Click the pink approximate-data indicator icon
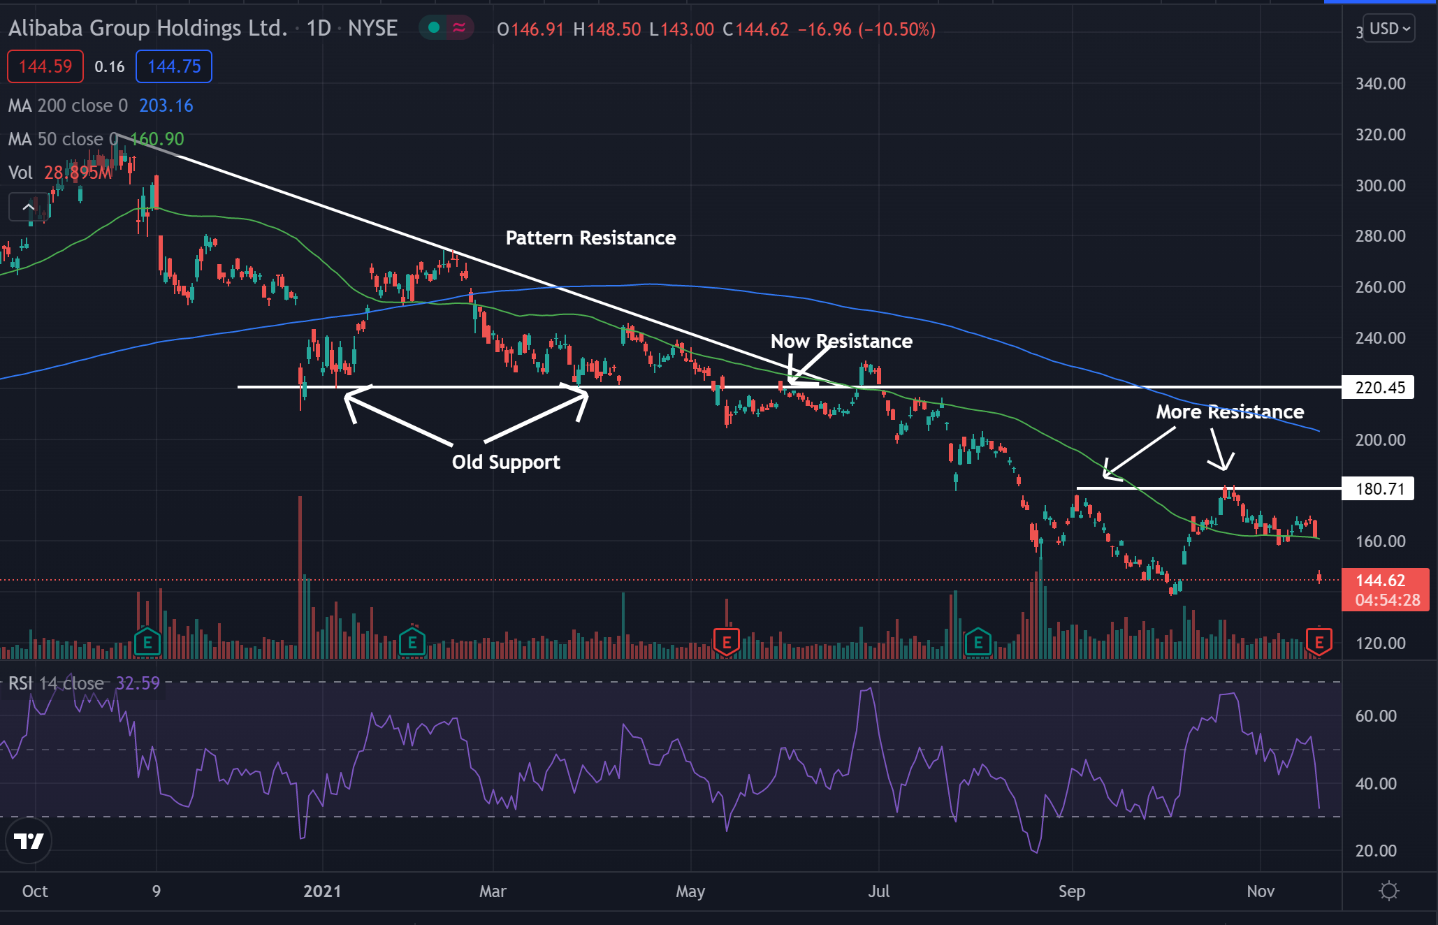The height and width of the screenshot is (925, 1438). (x=459, y=28)
